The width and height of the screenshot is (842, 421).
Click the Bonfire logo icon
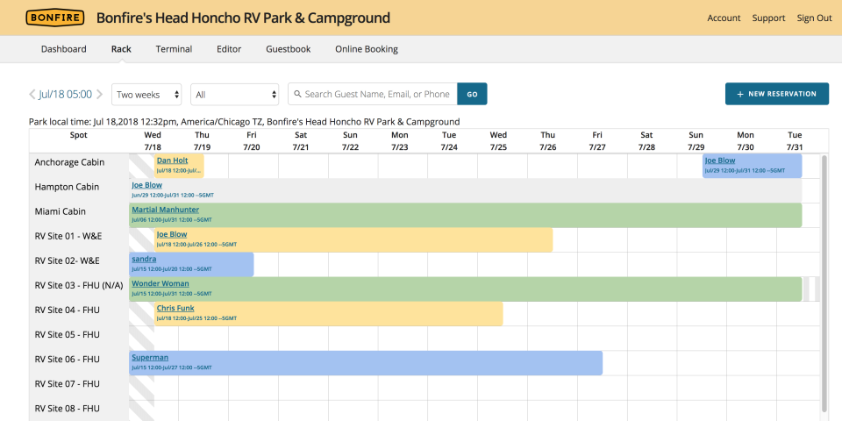[x=55, y=18]
